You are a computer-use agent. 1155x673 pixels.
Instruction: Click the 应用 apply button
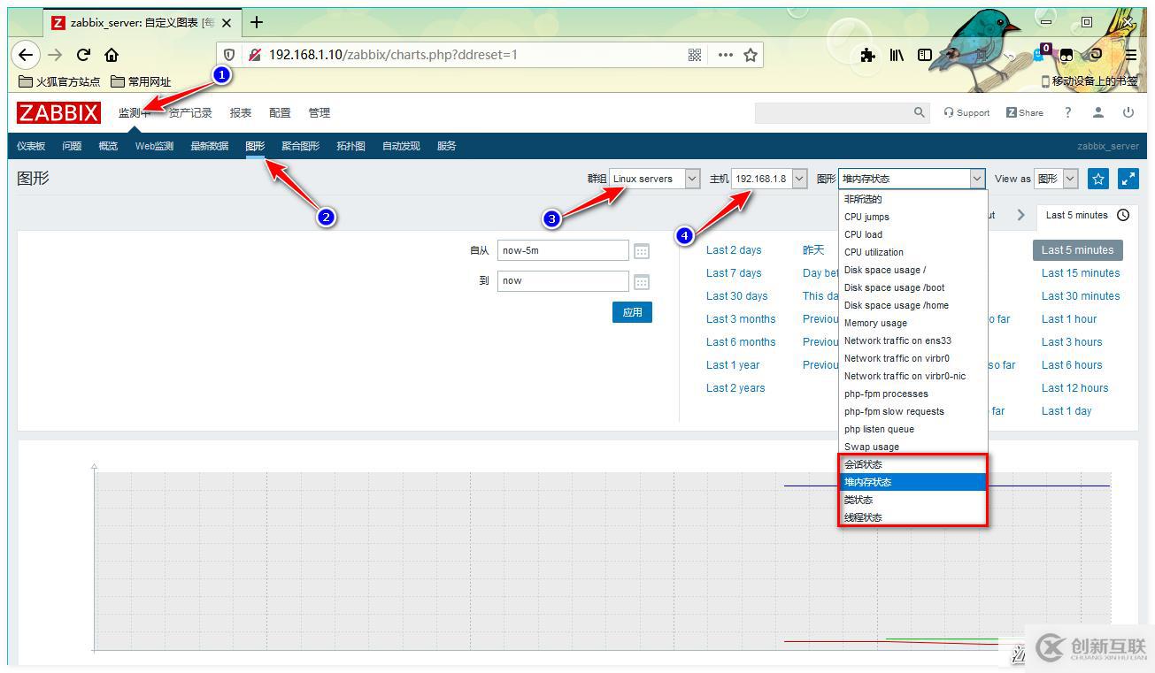click(632, 311)
